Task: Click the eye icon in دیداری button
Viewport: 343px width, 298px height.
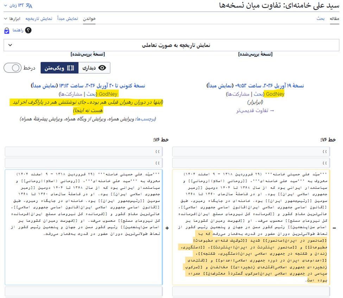Action: (x=102, y=68)
